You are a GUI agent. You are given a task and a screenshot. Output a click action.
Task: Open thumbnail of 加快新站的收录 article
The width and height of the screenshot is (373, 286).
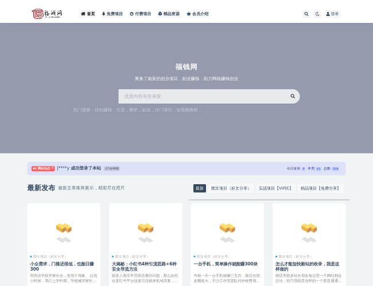(x=309, y=228)
